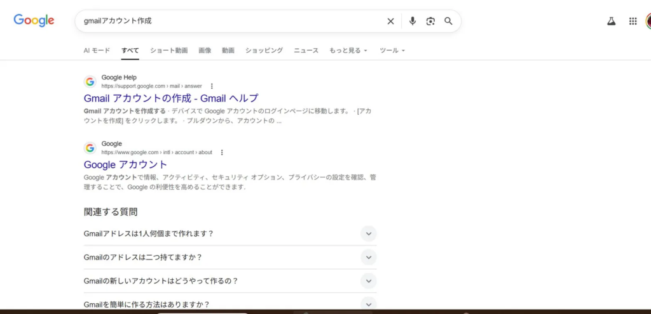This screenshot has height=314, width=651.
Task: Open Search Labs flask icon
Action: (611, 21)
